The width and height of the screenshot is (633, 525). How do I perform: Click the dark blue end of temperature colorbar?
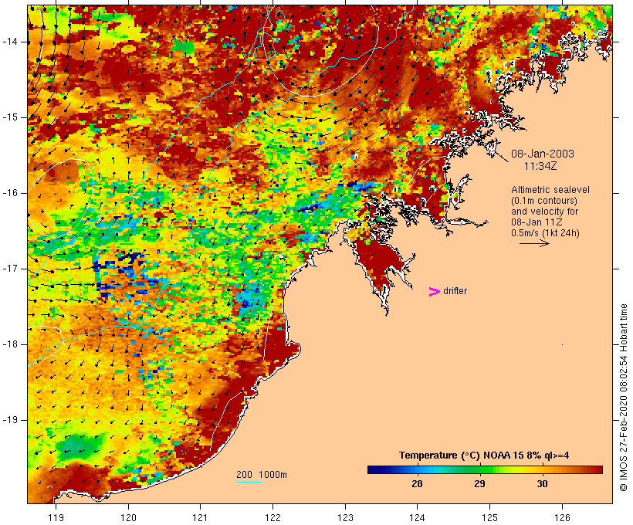[x=374, y=469]
